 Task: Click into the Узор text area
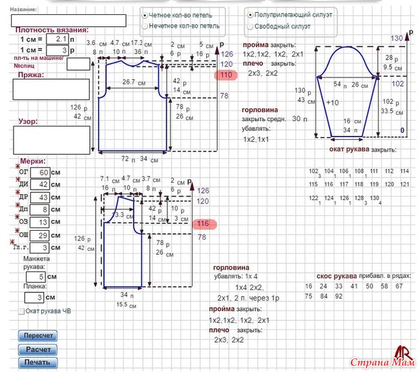pos(51,140)
